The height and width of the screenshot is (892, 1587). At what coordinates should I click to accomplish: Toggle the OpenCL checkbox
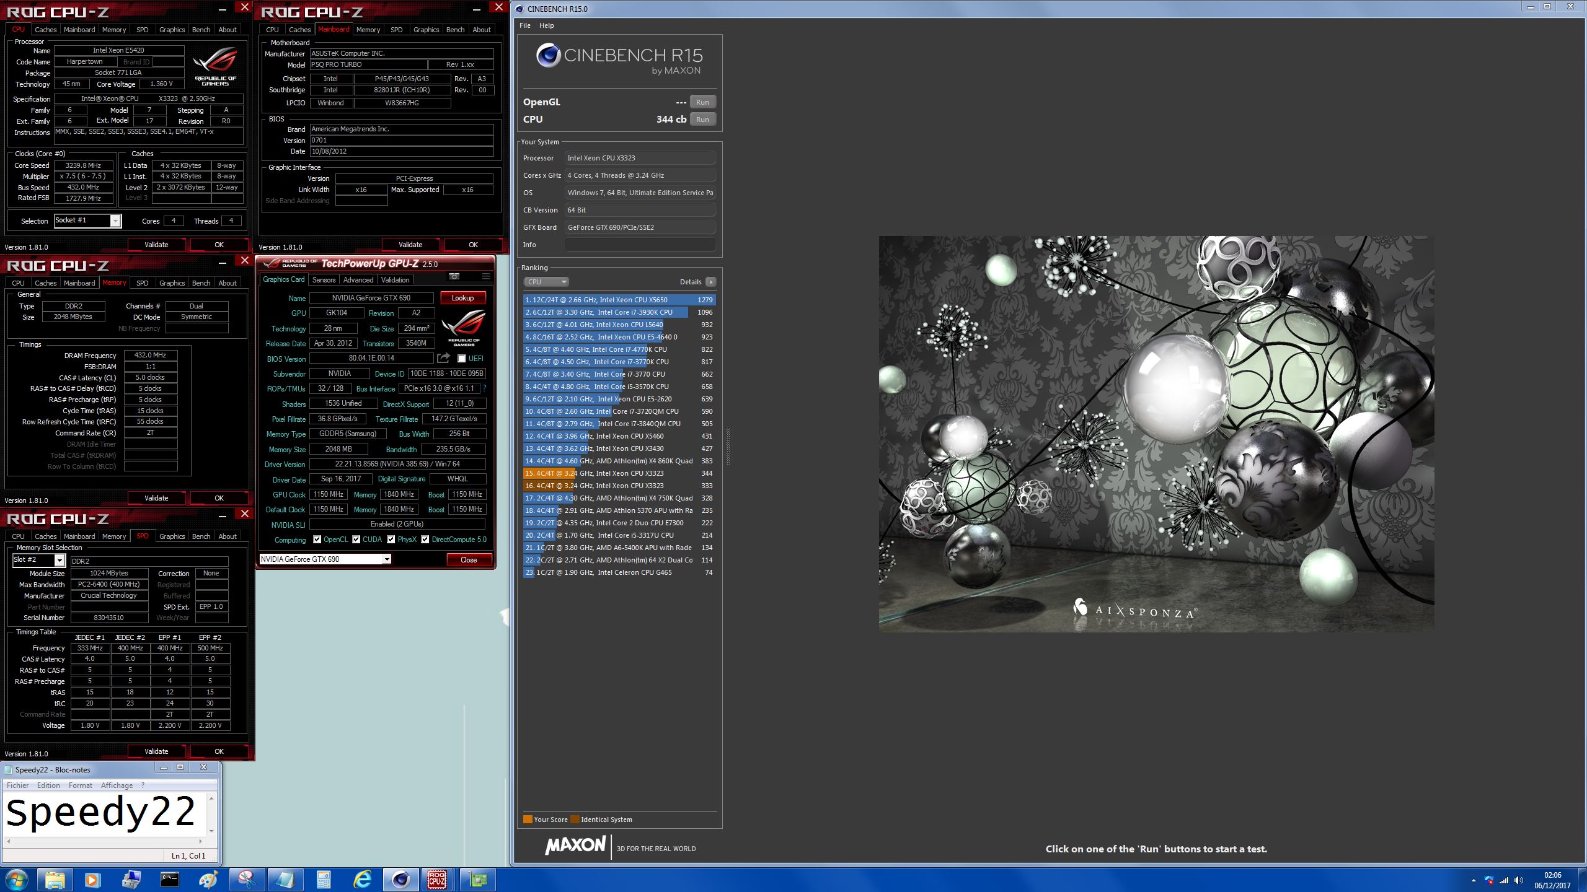tap(317, 540)
